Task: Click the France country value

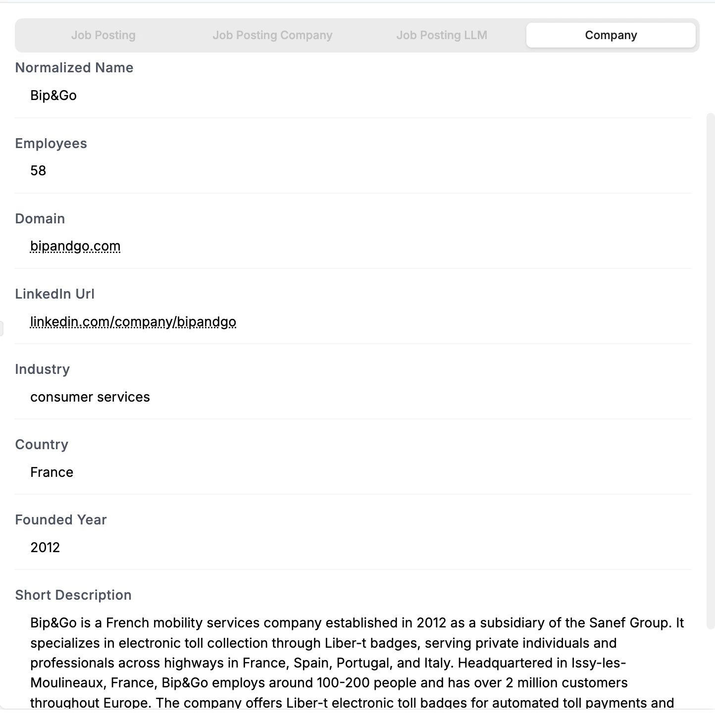Action: [x=52, y=472]
